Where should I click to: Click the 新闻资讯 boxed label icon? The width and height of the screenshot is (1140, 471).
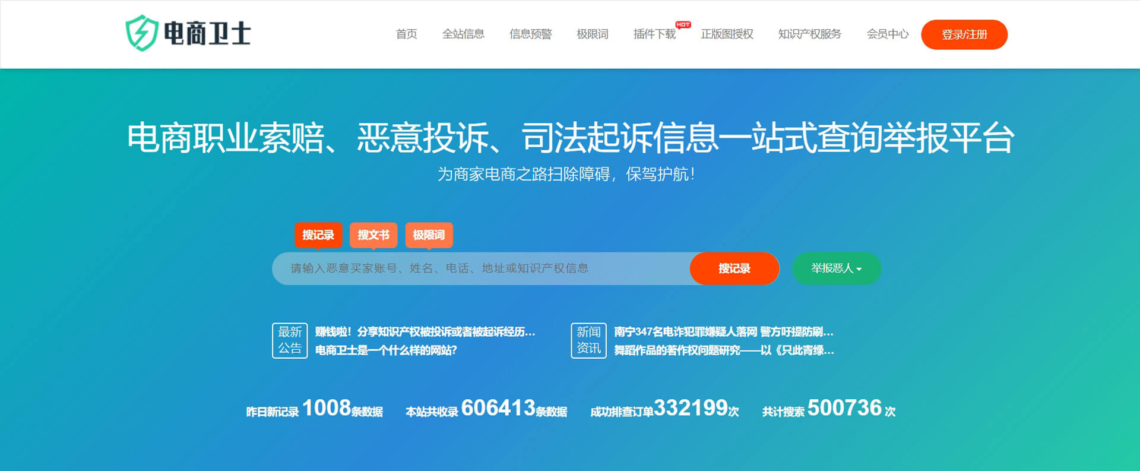tap(588, 340)
